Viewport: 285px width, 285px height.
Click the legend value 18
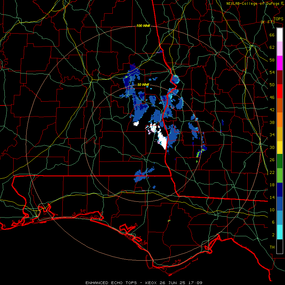(272, 185)
